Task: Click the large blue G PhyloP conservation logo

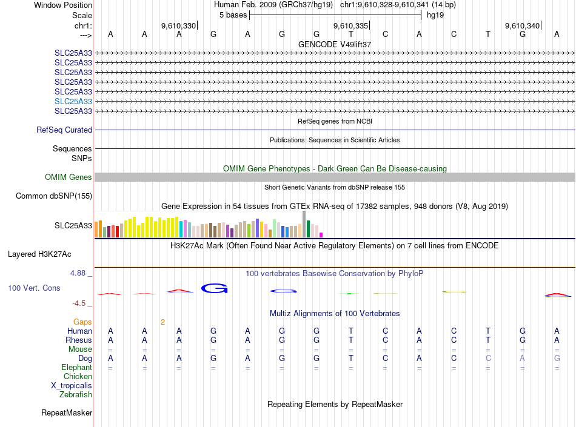Action: coord(214,288)
